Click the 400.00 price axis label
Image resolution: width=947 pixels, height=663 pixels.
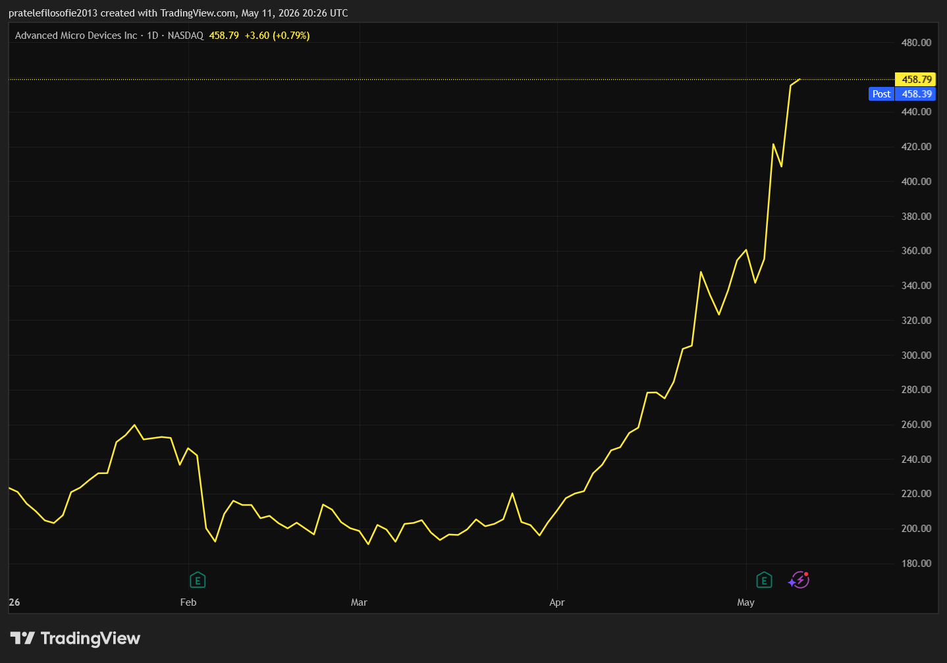[x=916, y=182]
